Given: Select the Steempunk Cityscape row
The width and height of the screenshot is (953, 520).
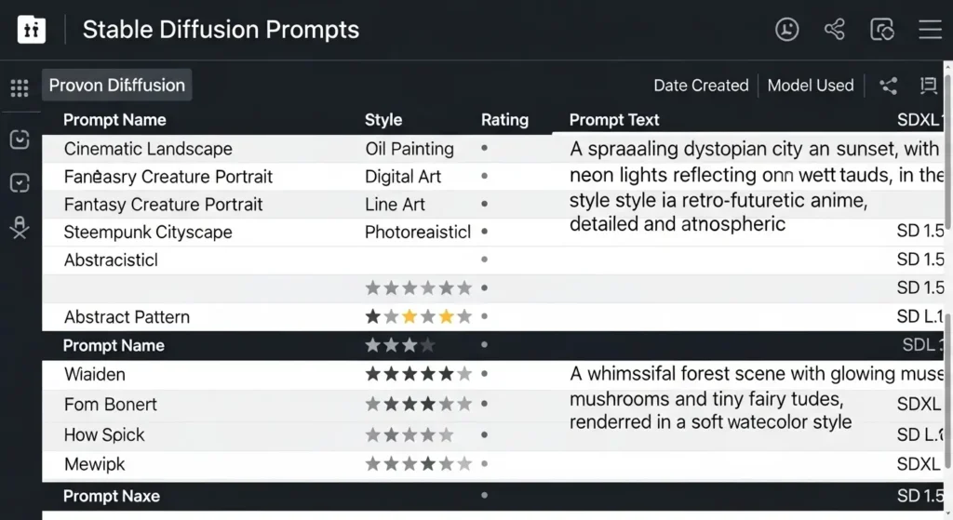Looking at the screenshot, I should 148,233.
